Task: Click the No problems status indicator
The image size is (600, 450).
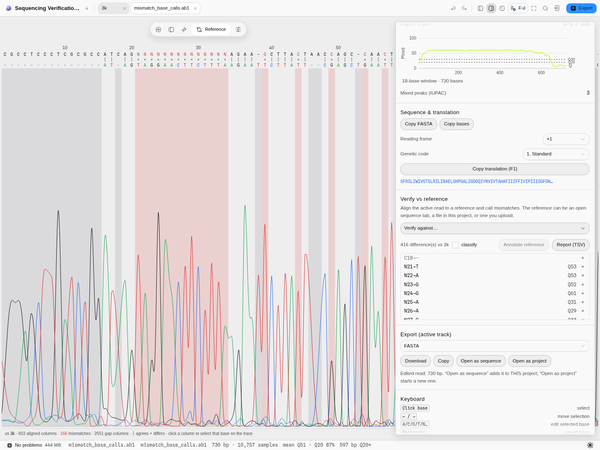Action: coord(25,445)
